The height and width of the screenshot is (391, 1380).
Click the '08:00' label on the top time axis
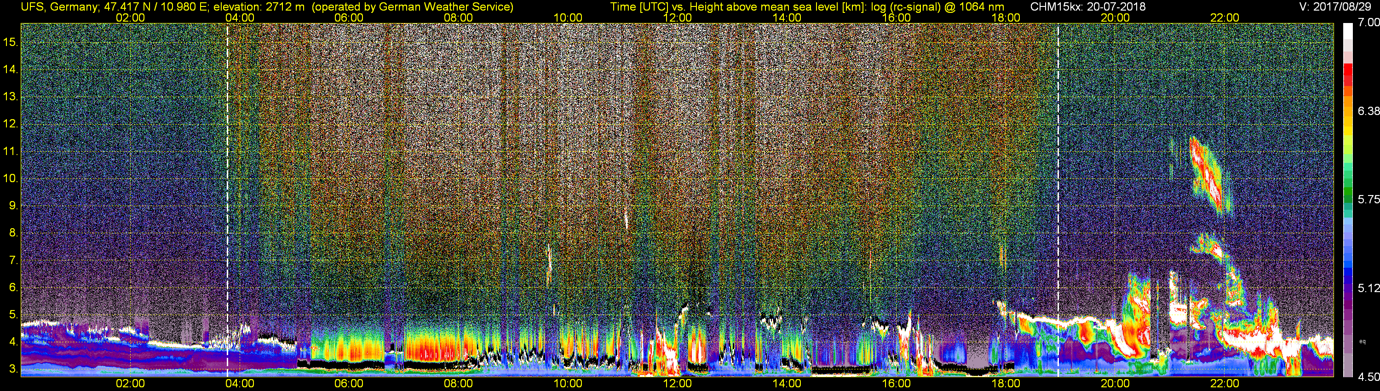click(459, 17)
